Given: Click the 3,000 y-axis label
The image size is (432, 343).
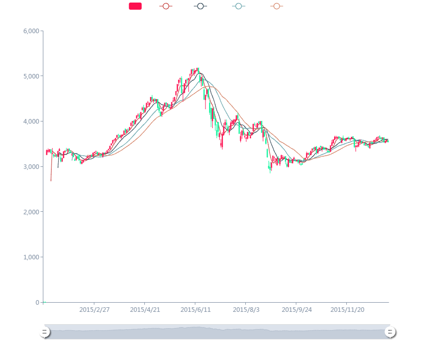Looking at the screenshot, I should [31, 167].
